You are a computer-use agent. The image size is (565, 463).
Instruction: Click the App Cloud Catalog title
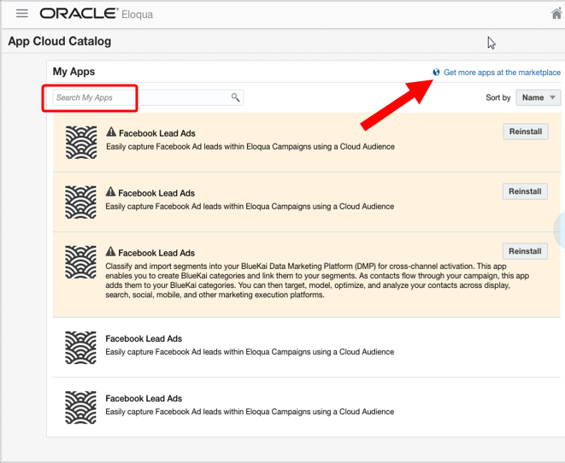click(x=60, y=41)
